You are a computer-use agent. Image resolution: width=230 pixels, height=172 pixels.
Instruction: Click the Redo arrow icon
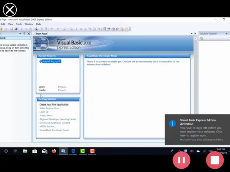tap(58, 29)
